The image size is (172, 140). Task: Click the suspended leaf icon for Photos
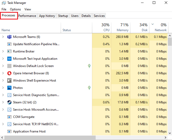click(x=89, y=88)
